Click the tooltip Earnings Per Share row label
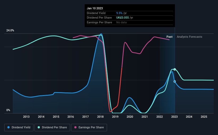Image resolution: width=218 pixels, height=135 pixels. pyautogui.click(x=99, y=22)
